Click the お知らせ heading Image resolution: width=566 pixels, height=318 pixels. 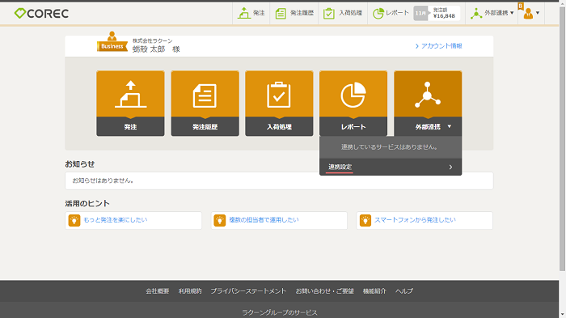(x=80, y=164)
